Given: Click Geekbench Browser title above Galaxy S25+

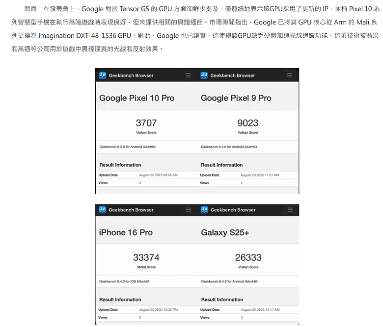Looking at the screenshot, I should (233, 210).
